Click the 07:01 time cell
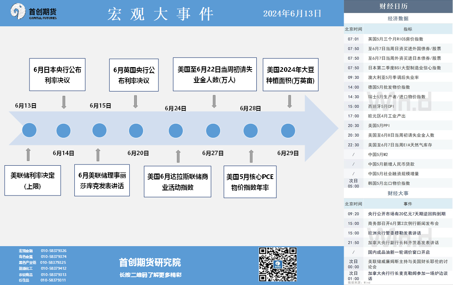Image resolution: width=453 pixels, height=285 pixels. tap(354, 39)
